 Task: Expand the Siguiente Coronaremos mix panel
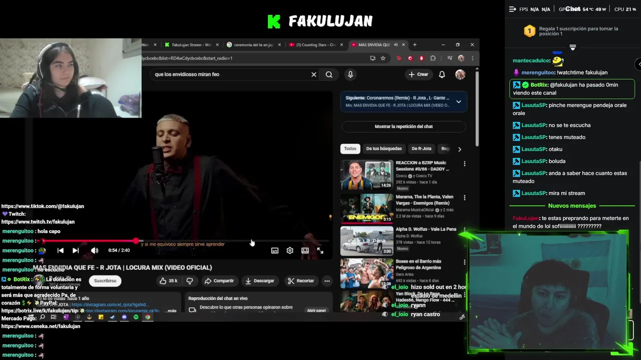[x=458, y=101]
